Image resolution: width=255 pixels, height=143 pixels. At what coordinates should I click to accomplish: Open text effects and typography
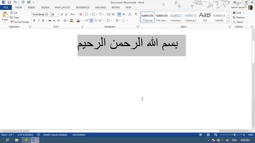(65, 21)
